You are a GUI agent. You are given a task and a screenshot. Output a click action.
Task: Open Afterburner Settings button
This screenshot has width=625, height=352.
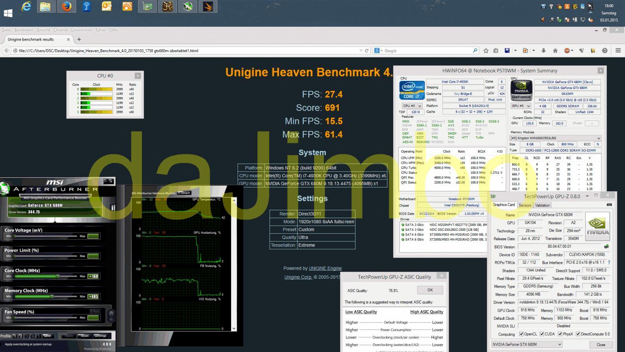click(100, 336)
